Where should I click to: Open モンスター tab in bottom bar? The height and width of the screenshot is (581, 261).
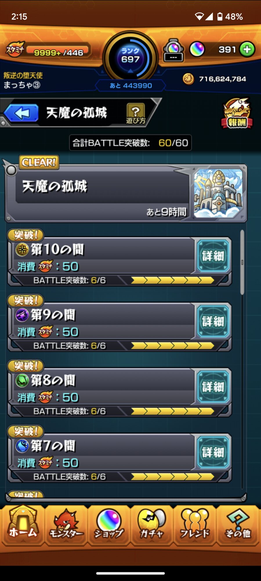[66, 526]
